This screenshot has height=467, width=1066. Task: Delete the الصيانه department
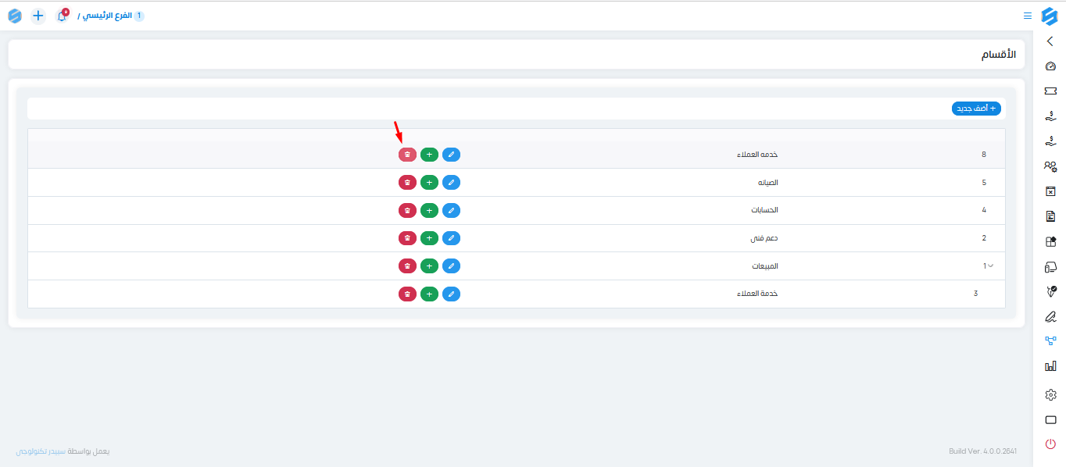(x=407, y=183)
